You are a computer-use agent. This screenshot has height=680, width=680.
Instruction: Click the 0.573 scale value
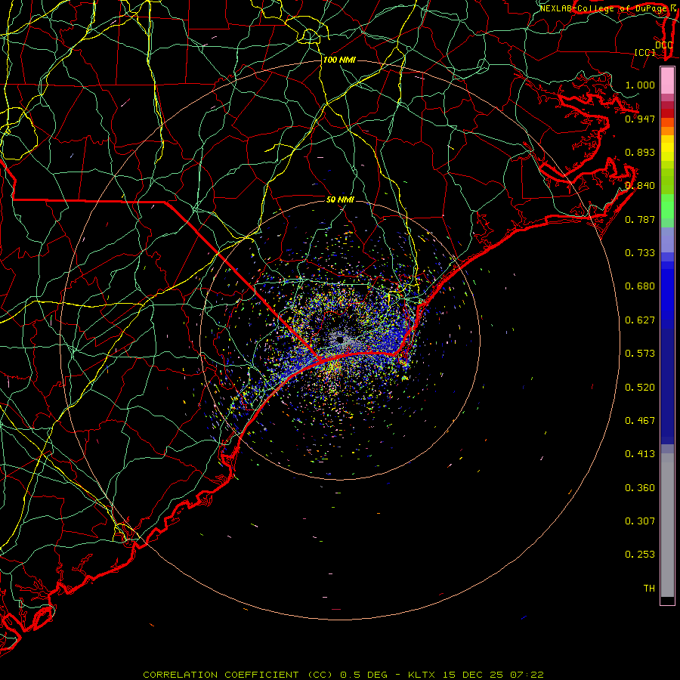pyautogui.click(x=640, y=354)
